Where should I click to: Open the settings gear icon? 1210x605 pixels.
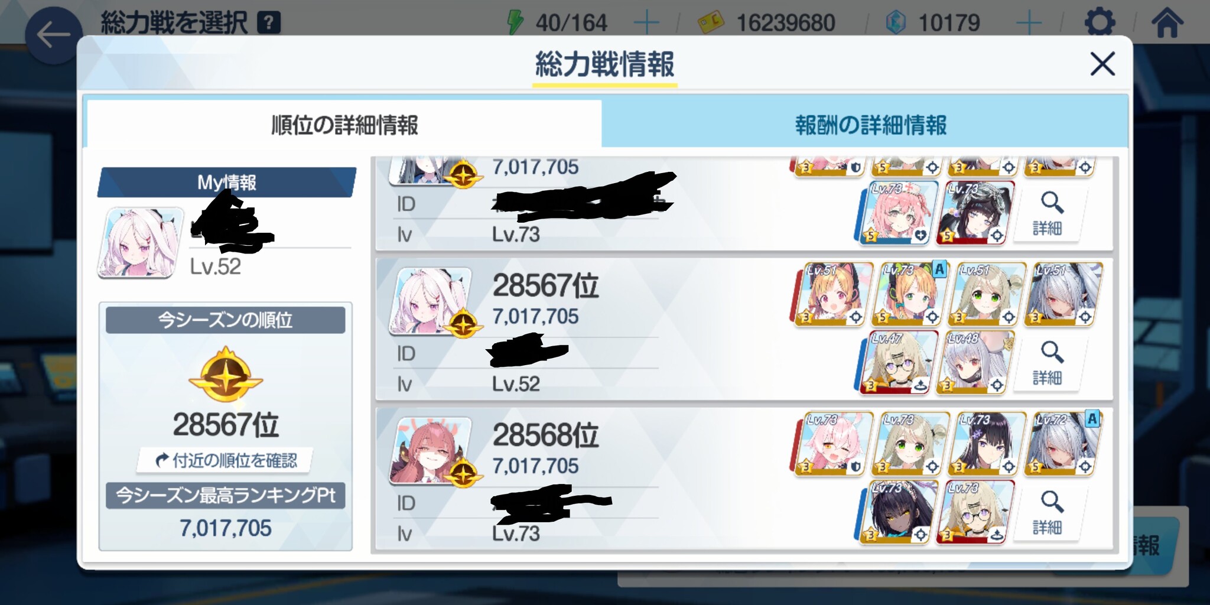pyautogui.click(x=1100, y=23)
